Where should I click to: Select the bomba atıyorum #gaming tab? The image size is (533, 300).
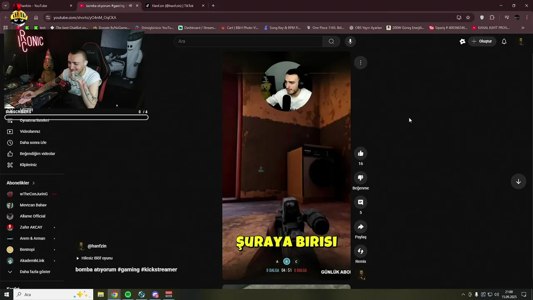(x=108, y=6)
